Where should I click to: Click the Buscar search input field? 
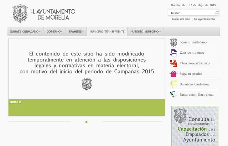click(x=191, y=13)
